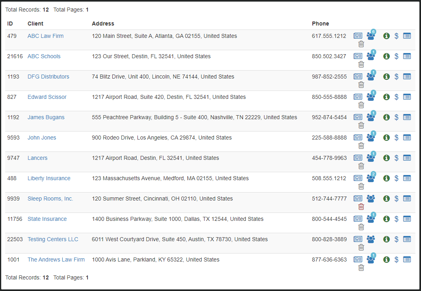This screenshot has width=421, height=291.
Task: Open the users icon for The Andrews Law Firm
Action: tap(371, 260)
